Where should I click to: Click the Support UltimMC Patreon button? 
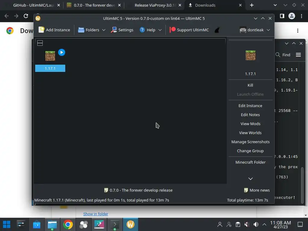click(189, 30)
